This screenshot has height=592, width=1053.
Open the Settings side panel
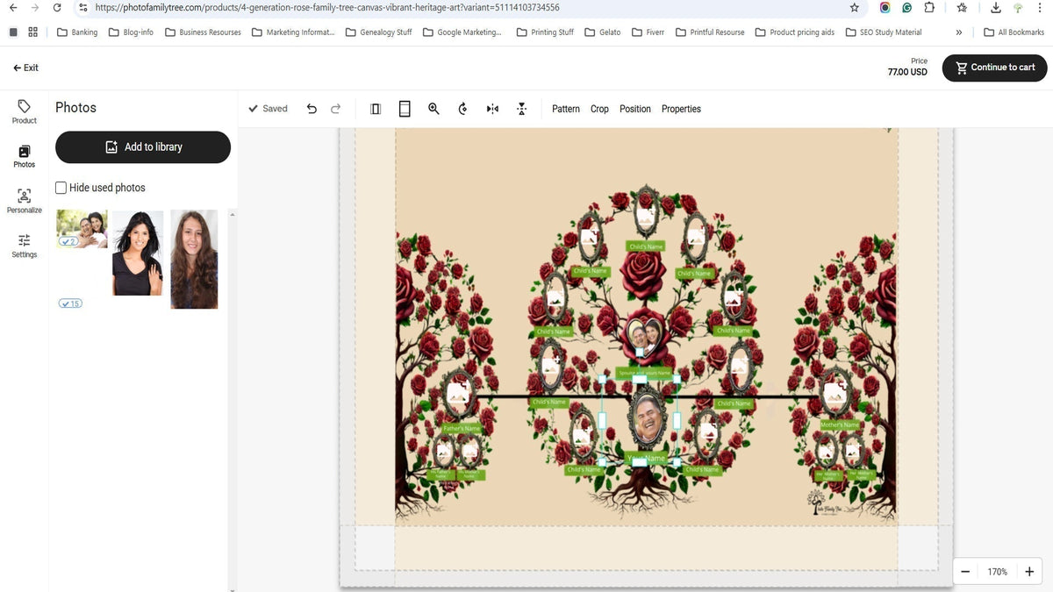[x=25, y=246]
